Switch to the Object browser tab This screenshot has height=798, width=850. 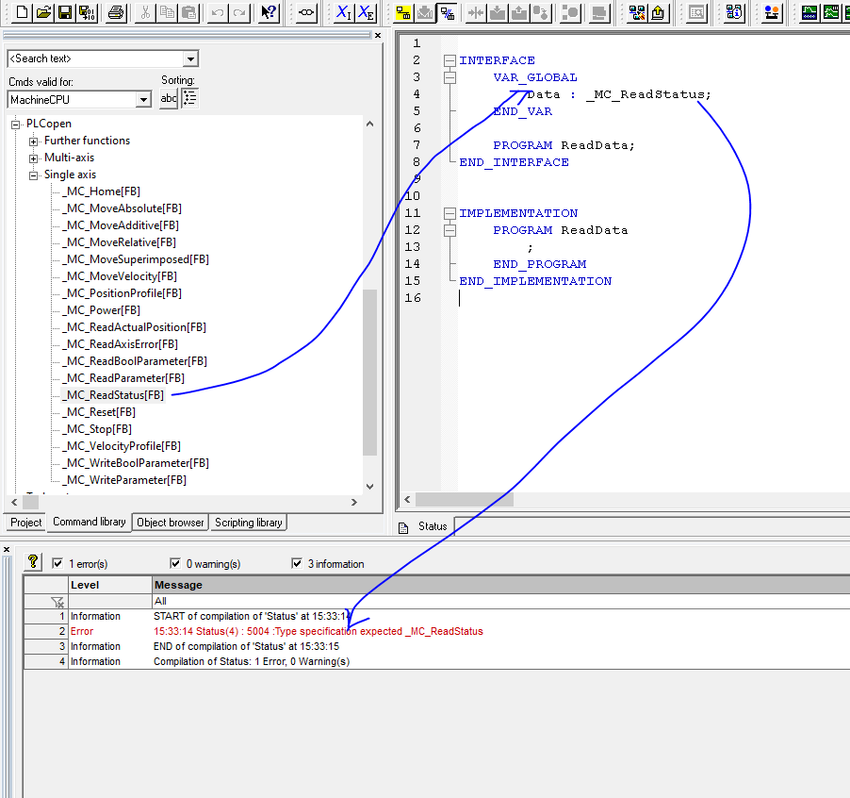[170, 523]
